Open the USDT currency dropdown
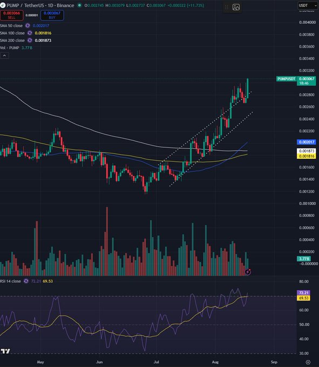The image size is (319, 367). pos(307,5)
